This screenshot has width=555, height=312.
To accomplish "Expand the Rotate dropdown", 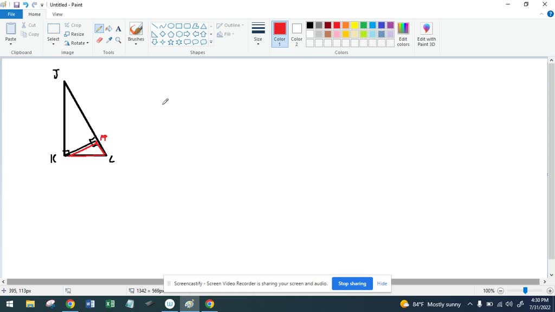I will (x=77, y=43).
